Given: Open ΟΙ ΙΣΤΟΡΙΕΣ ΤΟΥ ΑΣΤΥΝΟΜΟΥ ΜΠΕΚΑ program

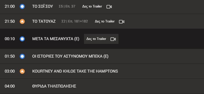Looking at the screenshot, I should 70,56.
